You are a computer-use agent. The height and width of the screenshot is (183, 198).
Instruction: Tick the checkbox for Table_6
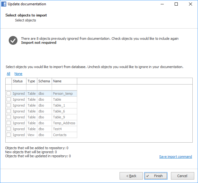click(x=8, y=111)
